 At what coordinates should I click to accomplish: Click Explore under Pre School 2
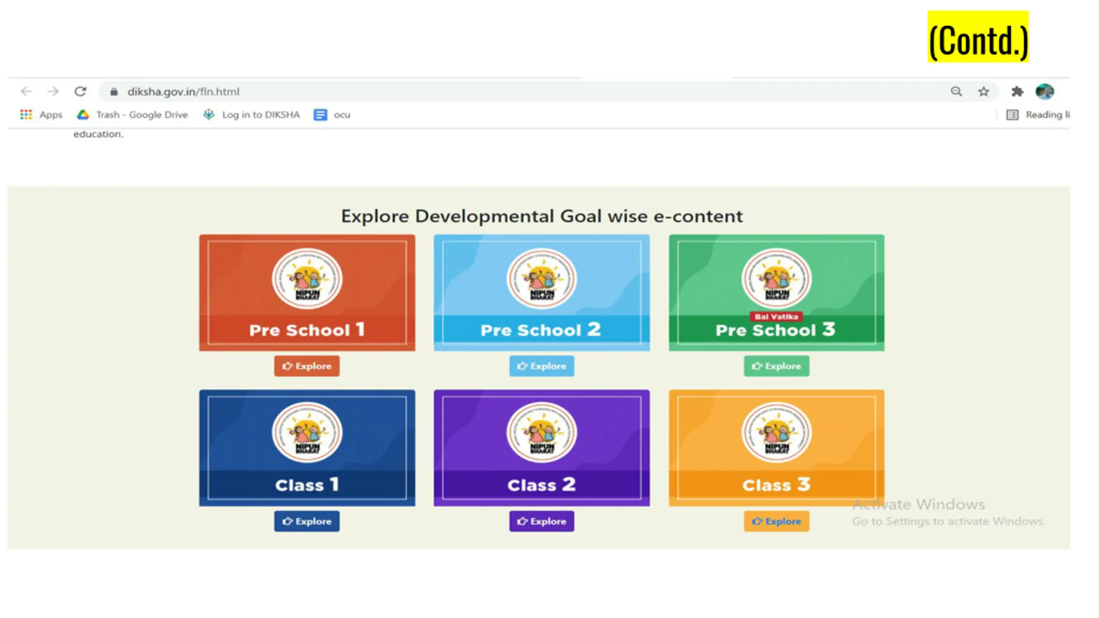coord(542,366)
